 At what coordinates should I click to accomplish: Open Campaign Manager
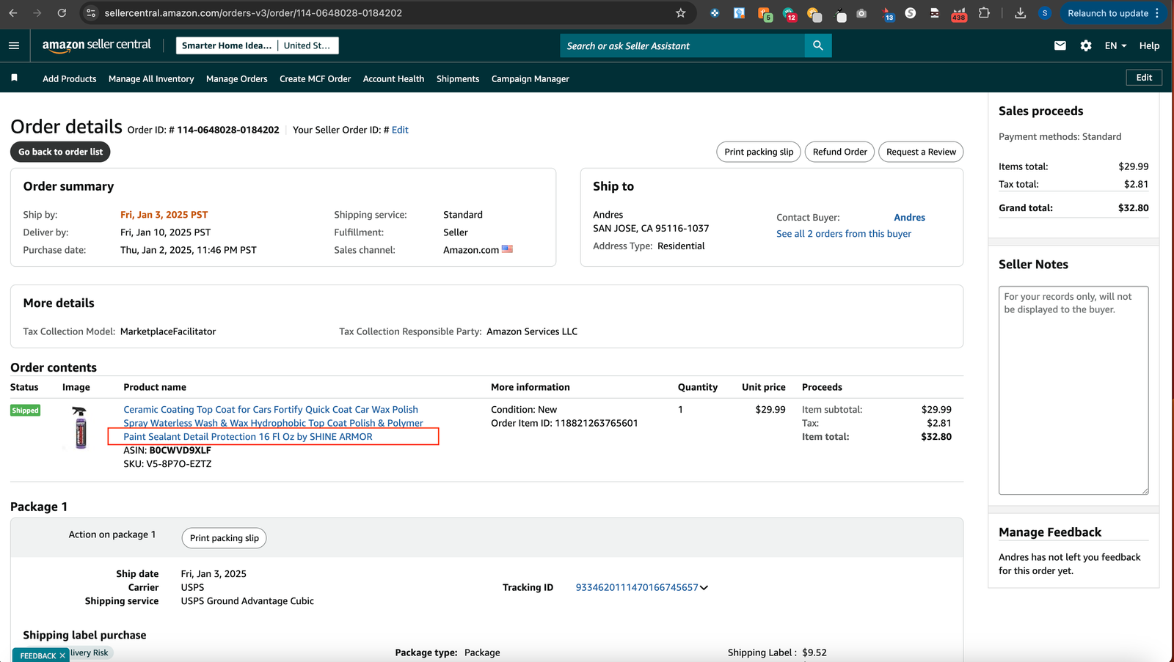[x=531, y=78]
